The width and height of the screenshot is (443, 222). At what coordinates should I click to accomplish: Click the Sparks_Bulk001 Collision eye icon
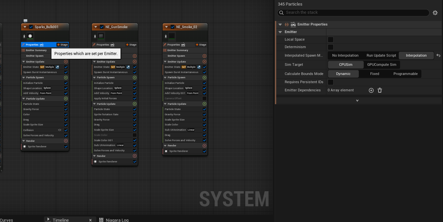[x=60, y=130]
